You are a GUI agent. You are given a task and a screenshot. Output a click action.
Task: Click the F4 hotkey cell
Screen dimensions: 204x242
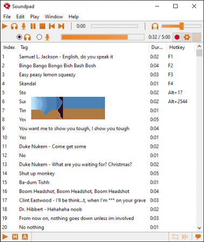point(171,84)
